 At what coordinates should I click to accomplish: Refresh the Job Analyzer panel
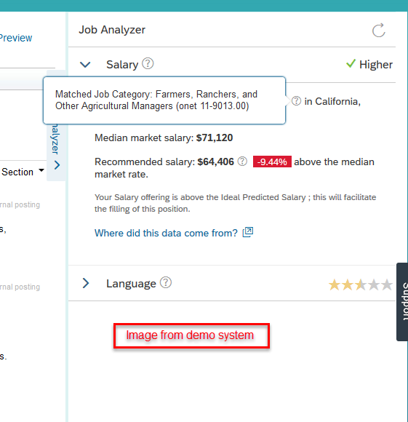[x=379, y=30]
